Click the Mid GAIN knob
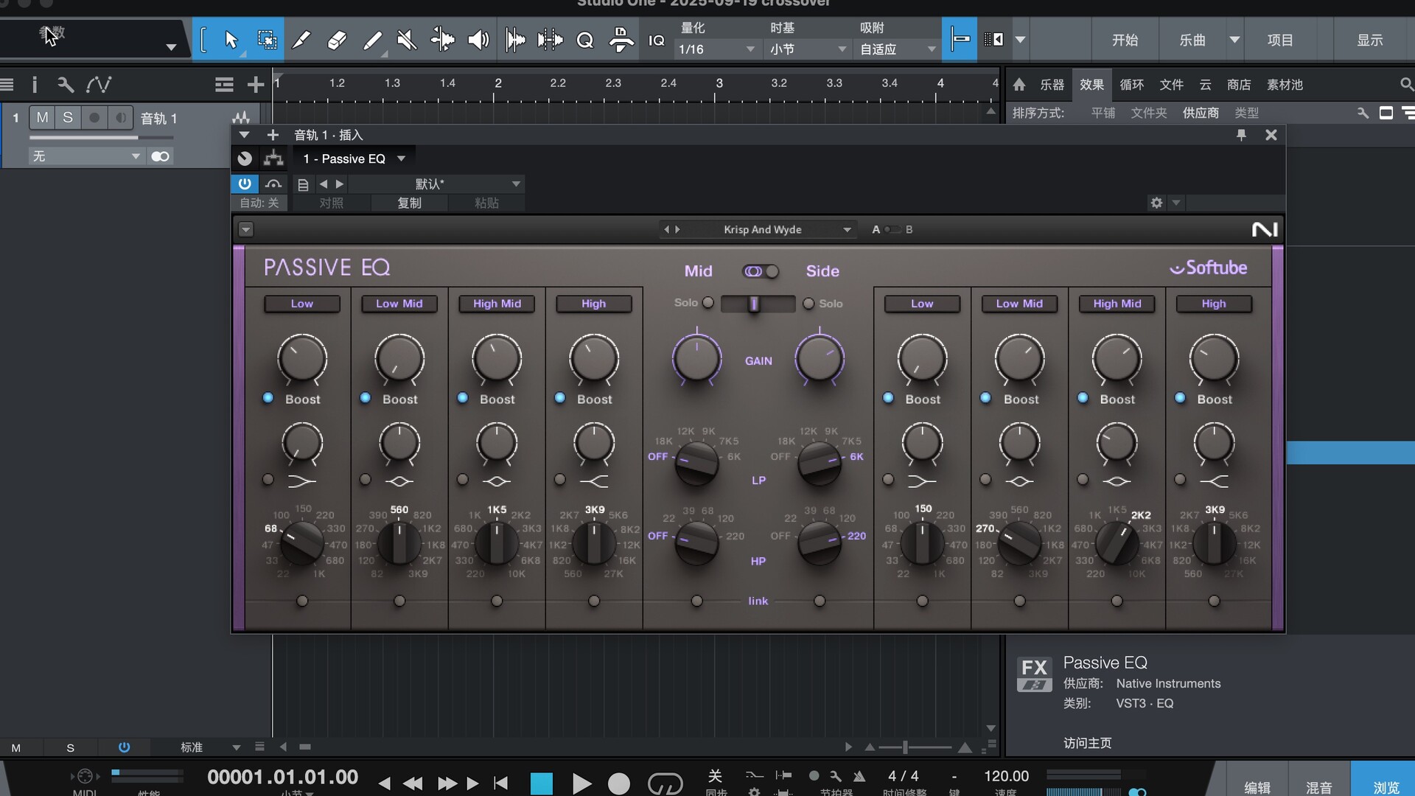The image size is (1415, 796). (x=696, y=359)
